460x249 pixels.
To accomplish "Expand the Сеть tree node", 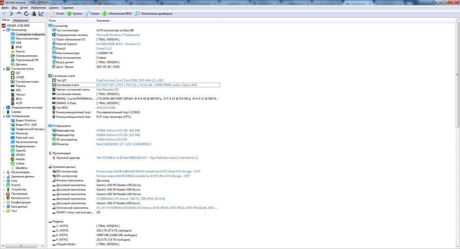I will click(x=4, y=181).
